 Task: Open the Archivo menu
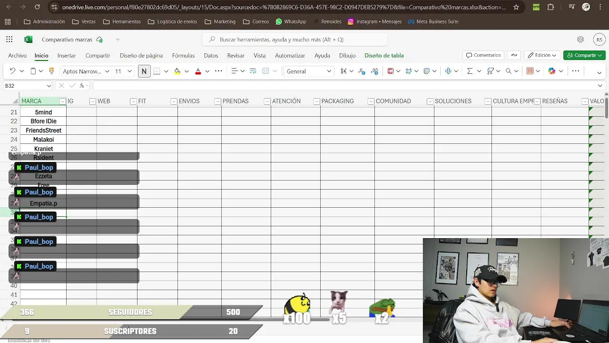pyautogui.click(x=17, y=55)
